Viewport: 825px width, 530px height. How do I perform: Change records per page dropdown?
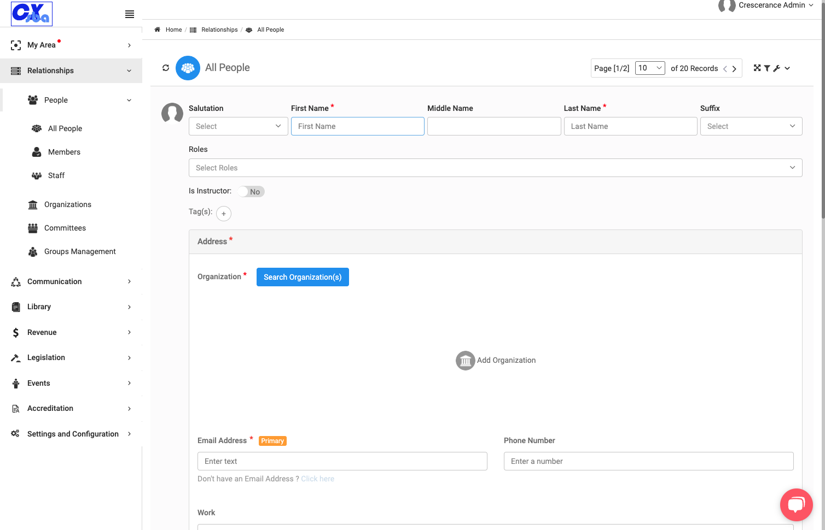pyautogui.click(x=650, y=68)
